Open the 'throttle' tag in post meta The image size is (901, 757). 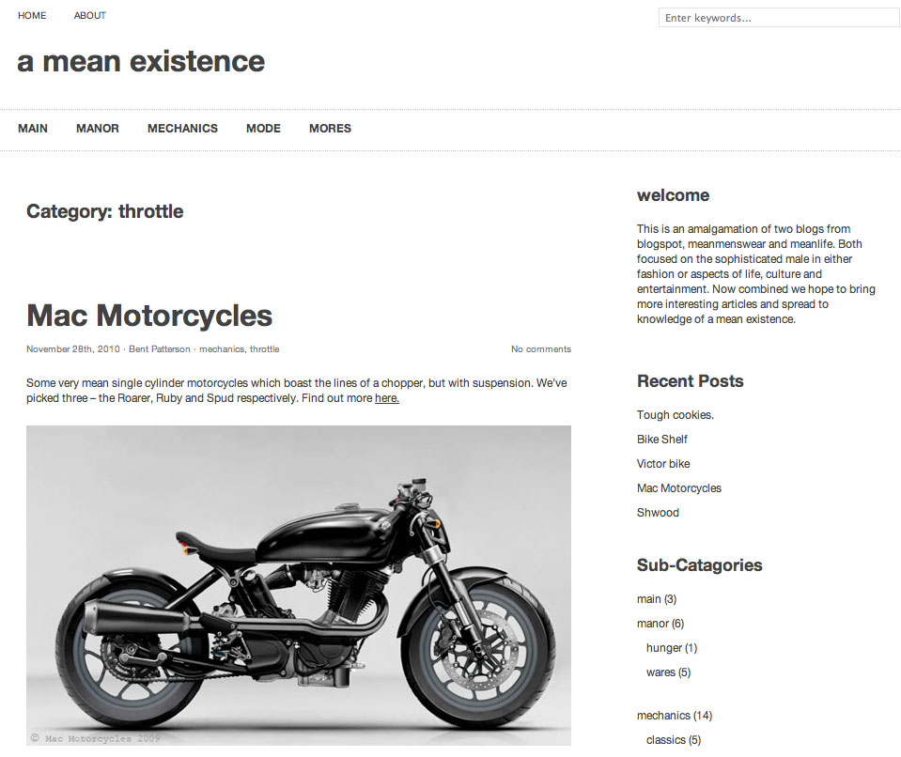pyautogui.click(x=264, y=349)
